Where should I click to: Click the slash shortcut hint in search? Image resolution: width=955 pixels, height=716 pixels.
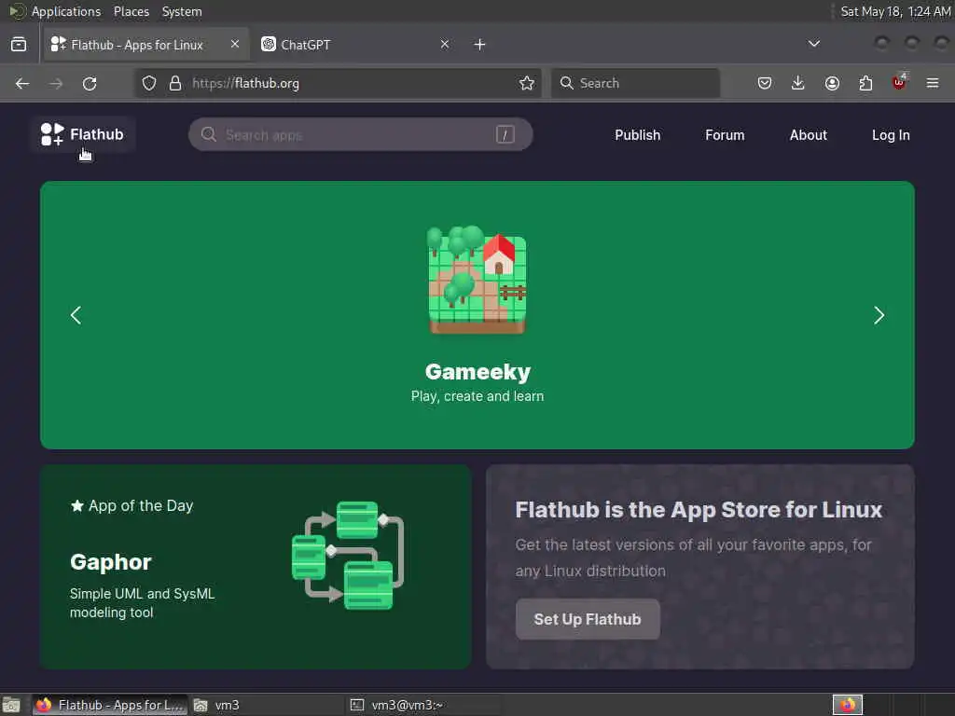[505, 134]
